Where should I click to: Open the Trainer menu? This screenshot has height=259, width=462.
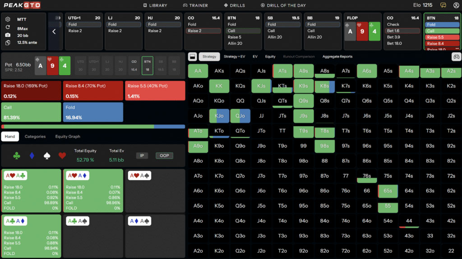(x=195, y=5)
